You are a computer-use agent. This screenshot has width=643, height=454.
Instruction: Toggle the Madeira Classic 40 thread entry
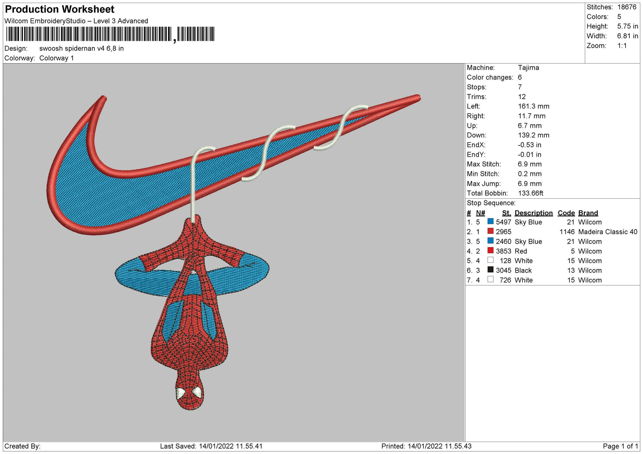click(607, 231)
